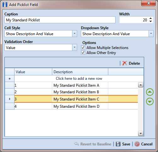Open the Dropdown Style dropdown arrow
This screenshot has height=152, width=158.
pyautogui.click(x=151, y=34)
